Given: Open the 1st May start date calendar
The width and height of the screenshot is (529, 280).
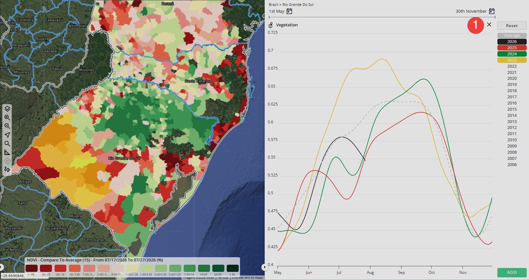Looking at the screenshot, I should [x=289, y=11].
